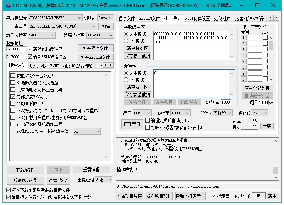Click 读取本机硬盘号 button
Screen dimensions: 284x205
click(x=190, y=196)
